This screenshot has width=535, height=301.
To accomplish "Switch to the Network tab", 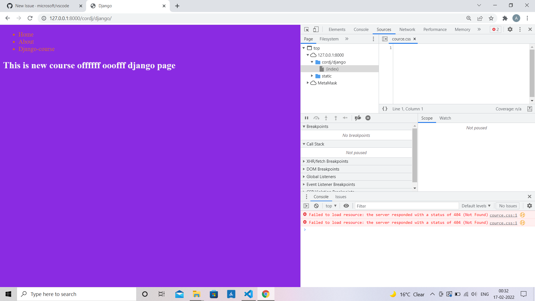I will pos(407,29).
